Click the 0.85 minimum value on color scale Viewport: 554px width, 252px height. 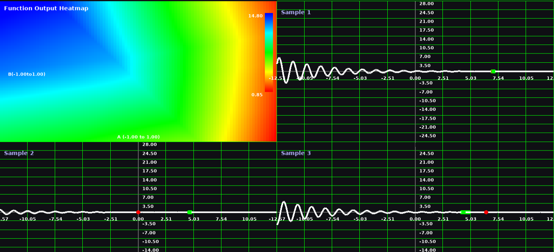pyautogui.click(x=257, y=95)
